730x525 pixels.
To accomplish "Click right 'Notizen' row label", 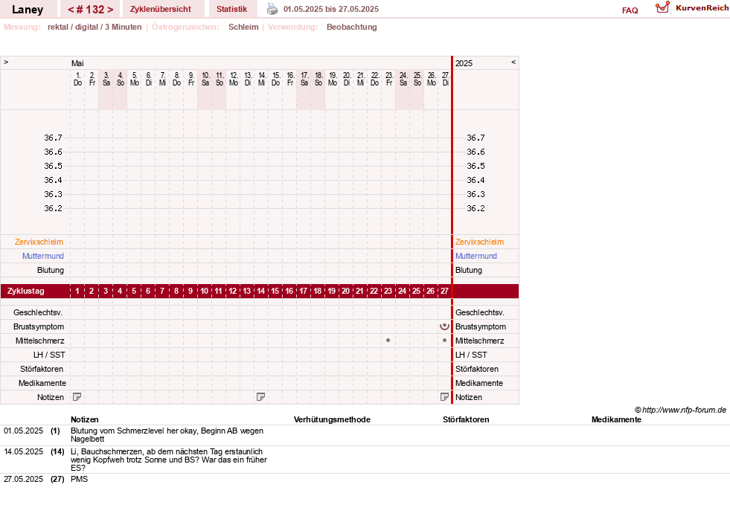I will [x=468, y=398].
